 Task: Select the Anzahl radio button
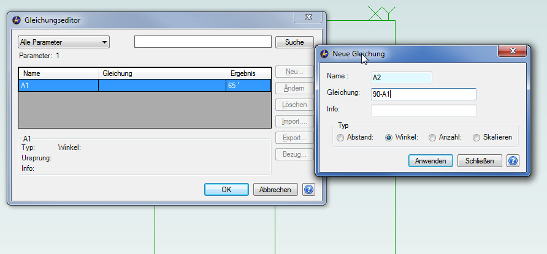432,138
